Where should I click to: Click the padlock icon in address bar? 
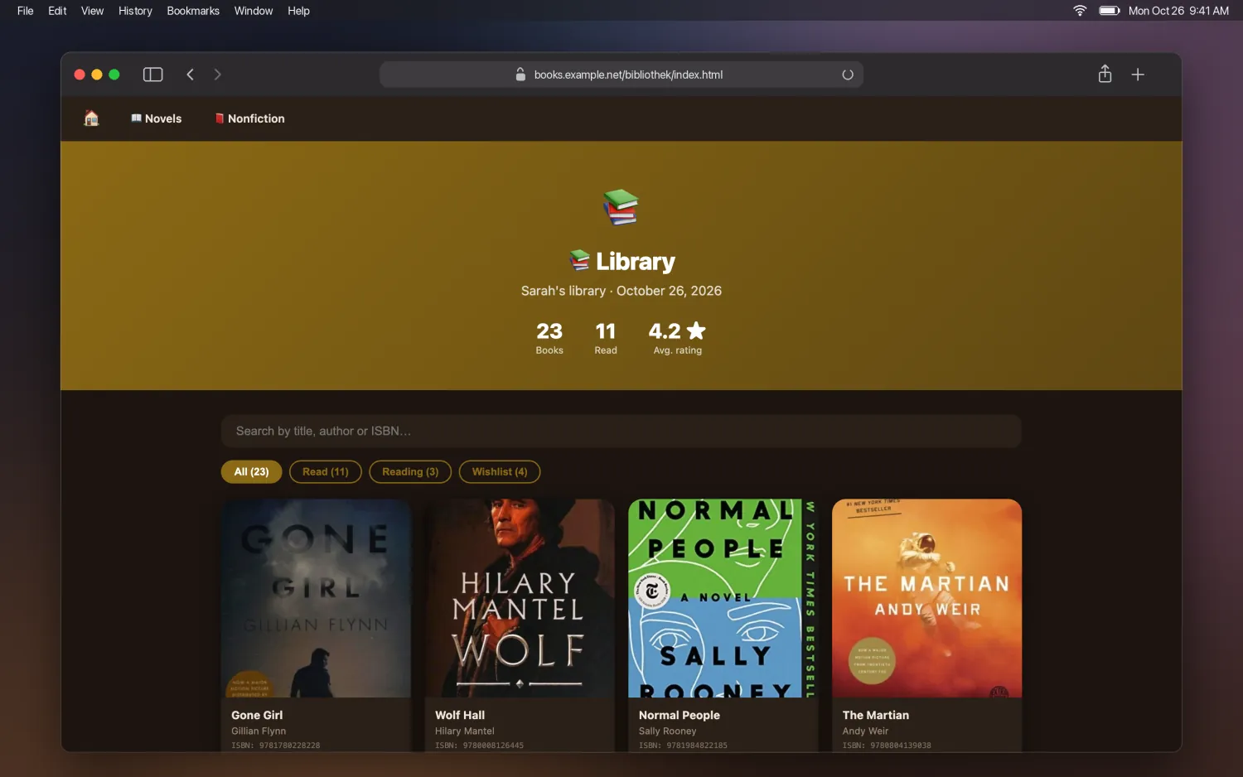coord(520,75)
